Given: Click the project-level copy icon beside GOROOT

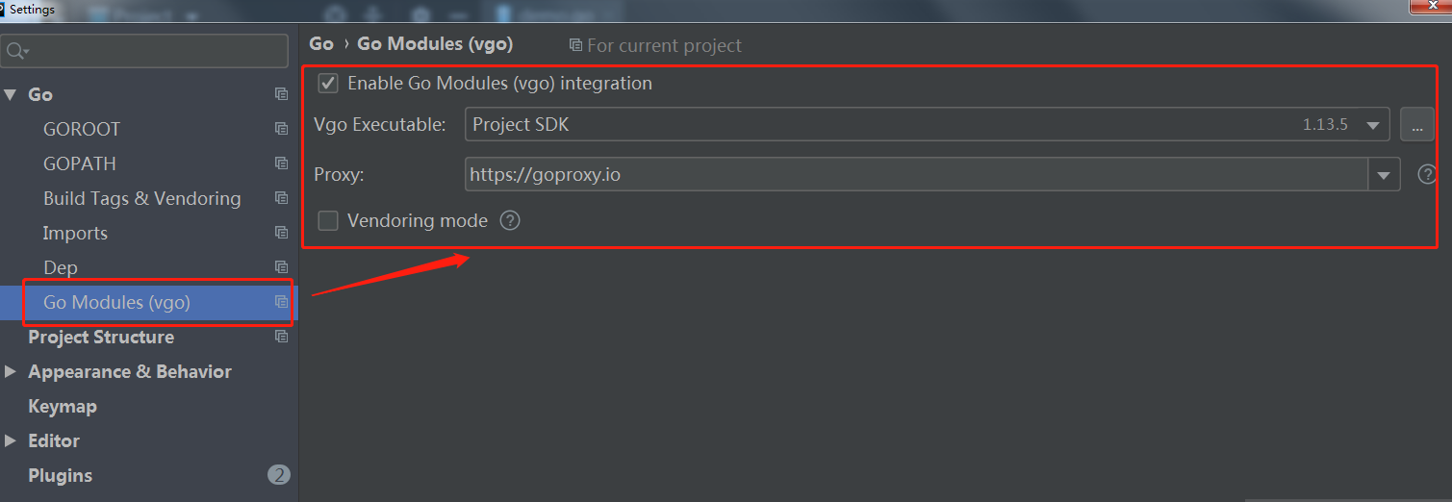Looking at the screenshot, I should 281,129.
